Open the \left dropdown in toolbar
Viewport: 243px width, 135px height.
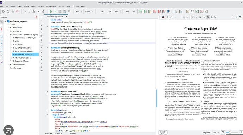(79, 12)
